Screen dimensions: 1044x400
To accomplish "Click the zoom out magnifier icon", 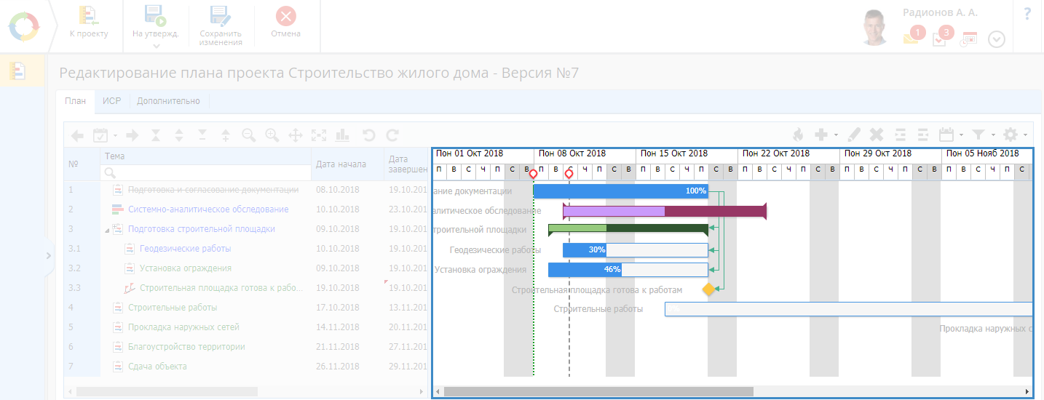I will pos(249,135).
